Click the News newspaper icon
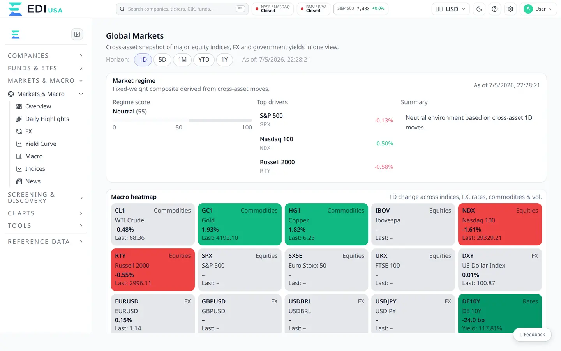561x351 pixels. [19, 181]
